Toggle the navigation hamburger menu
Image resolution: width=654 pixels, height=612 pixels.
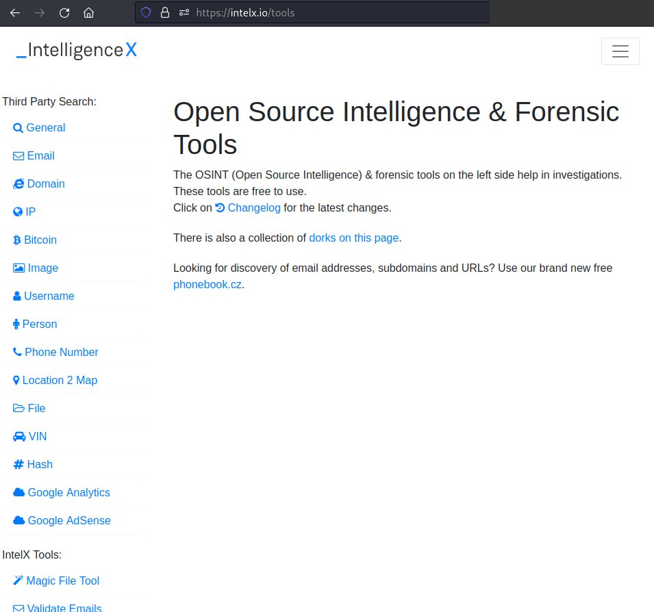(x=620, y=51)
